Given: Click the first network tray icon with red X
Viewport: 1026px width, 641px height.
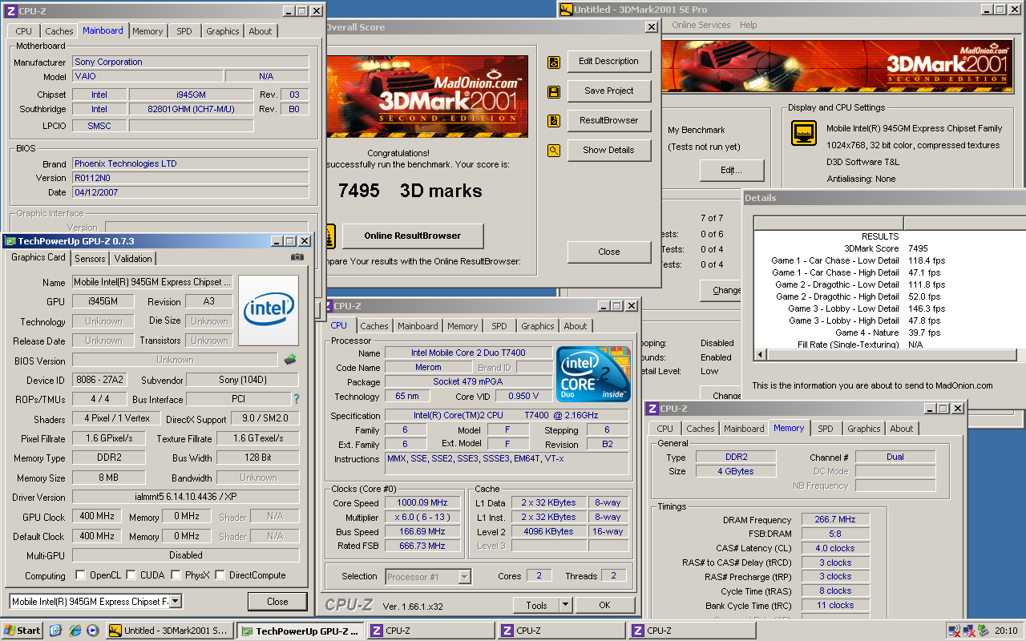Looking at the screenshot, I should (954, 631).
